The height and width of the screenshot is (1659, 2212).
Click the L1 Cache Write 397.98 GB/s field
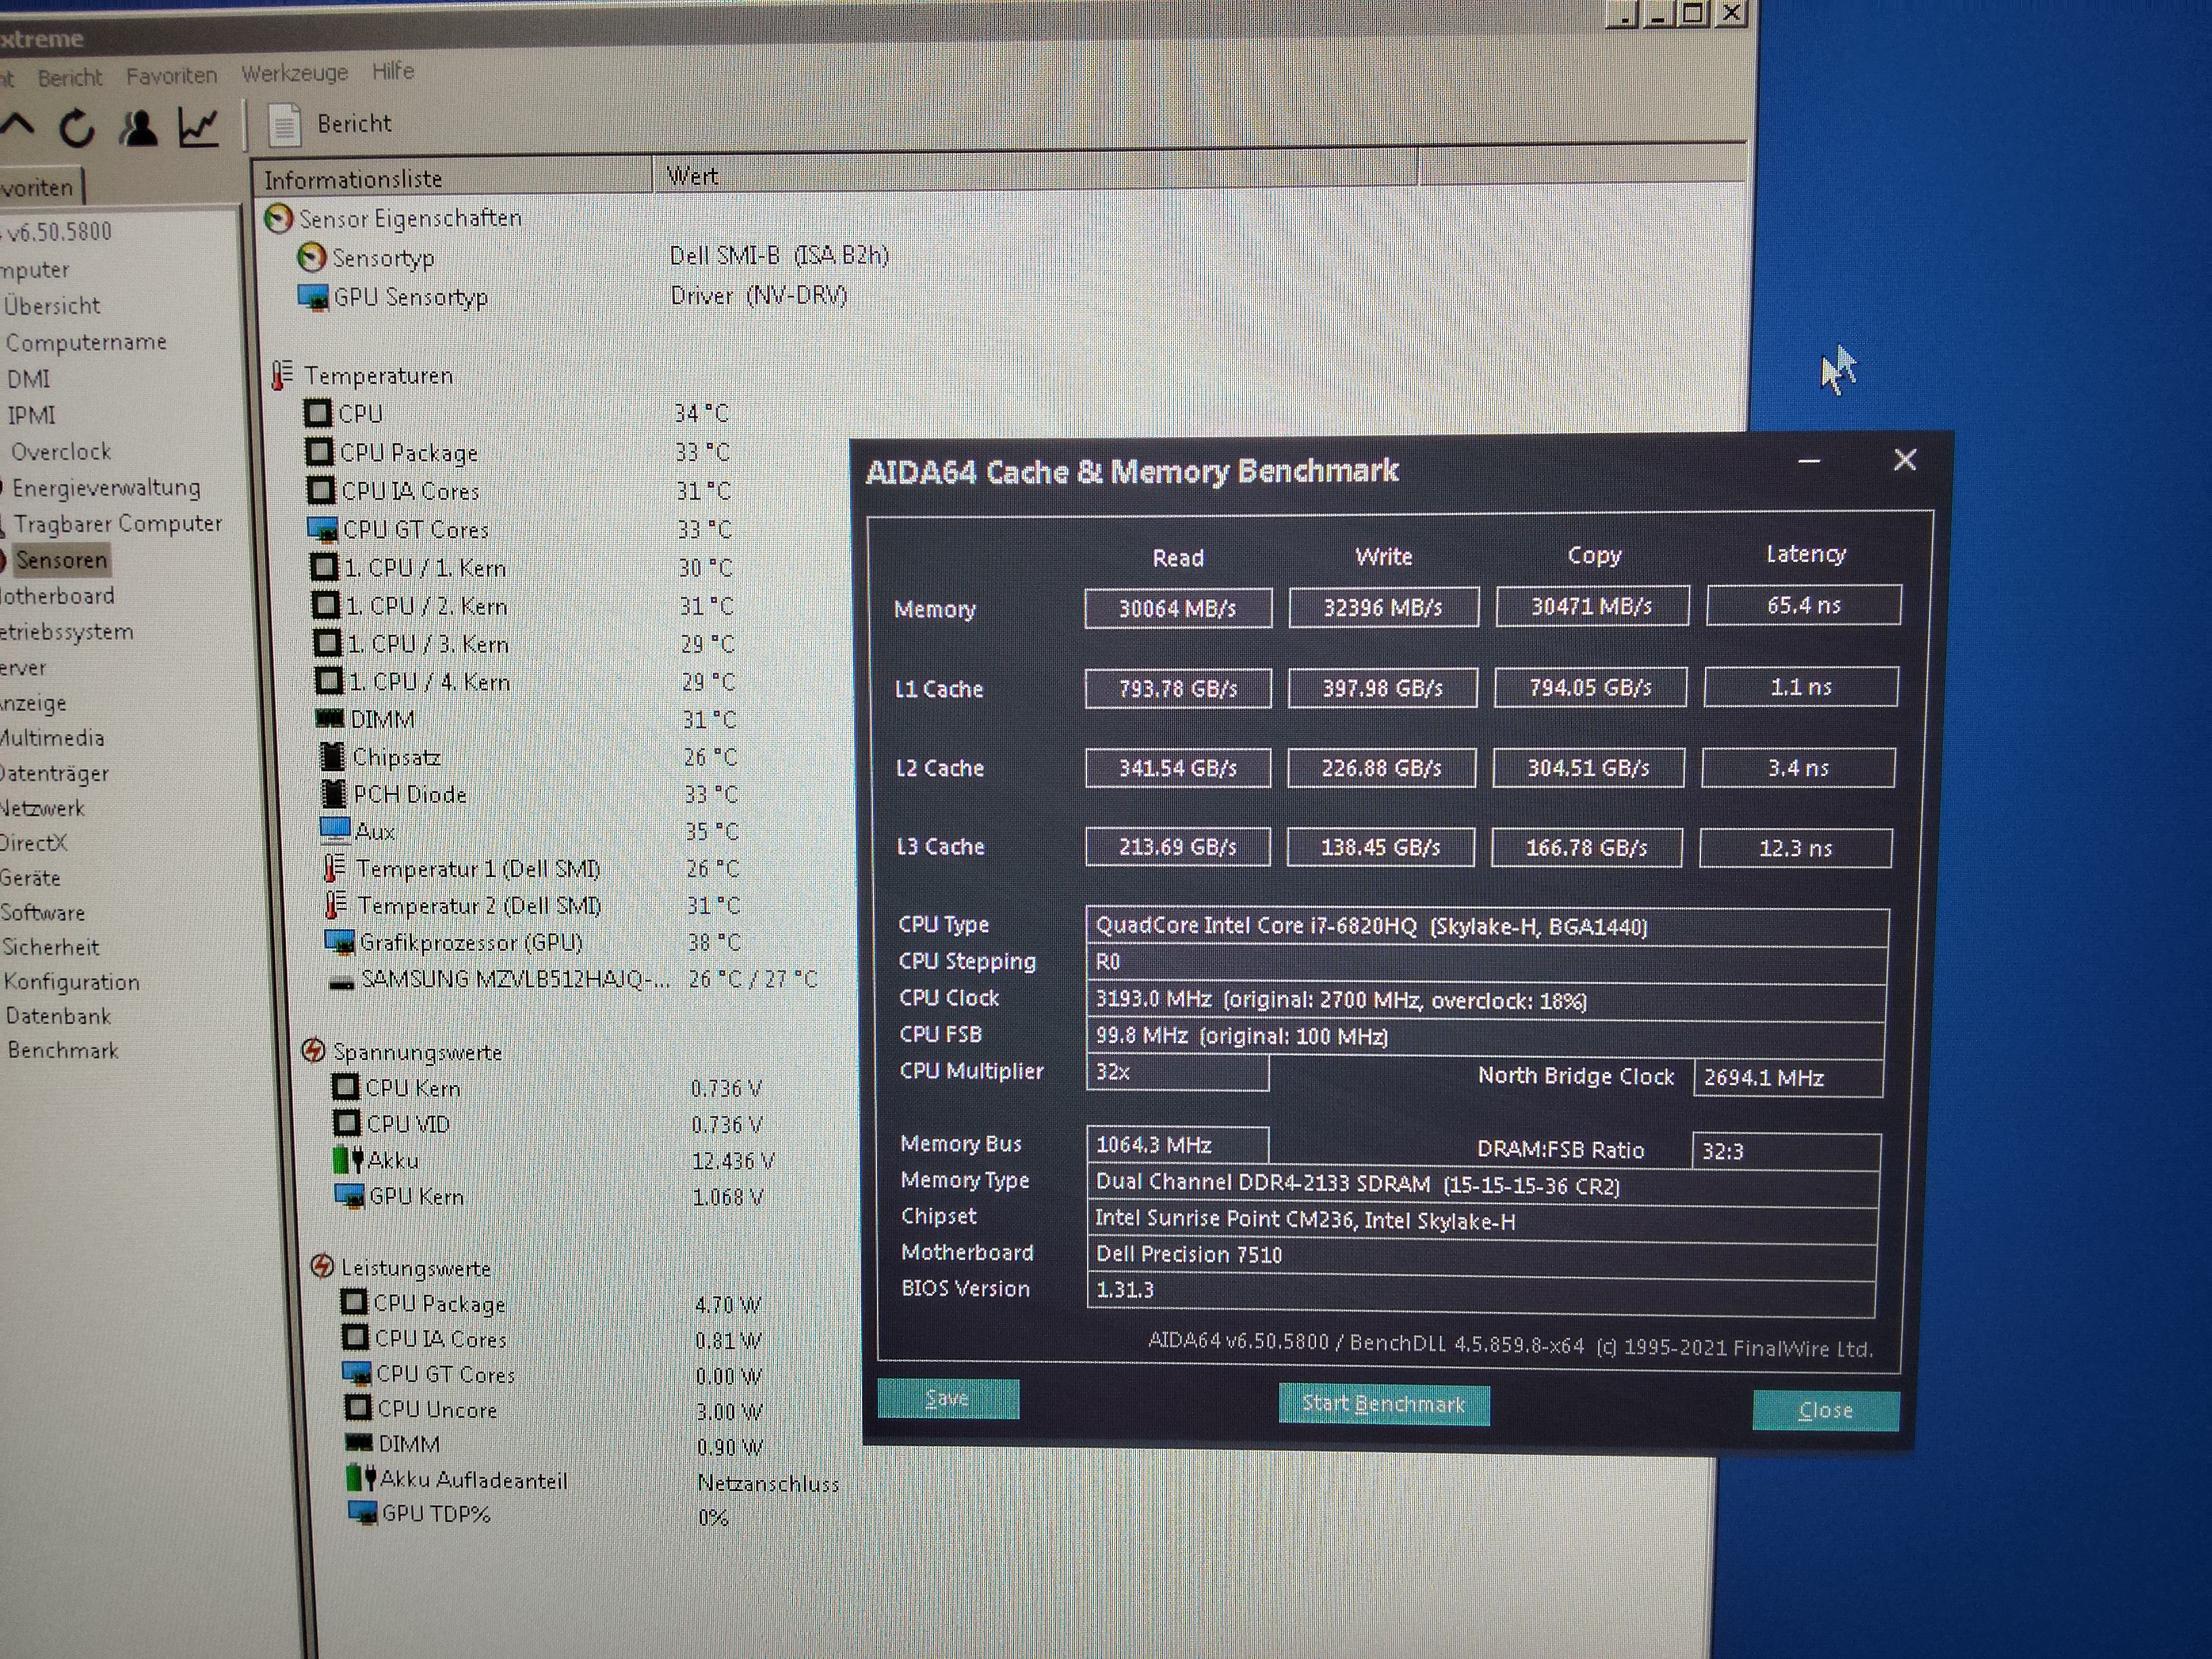click(1383, 688)
